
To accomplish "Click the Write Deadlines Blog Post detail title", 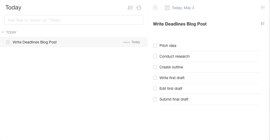I will click(x=180, y=24).
